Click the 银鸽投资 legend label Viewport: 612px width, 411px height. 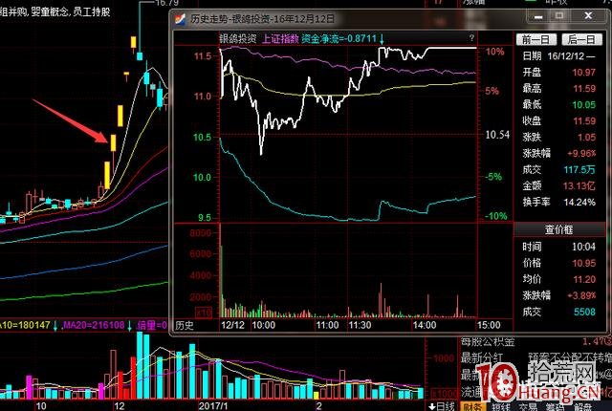(x=238, y=38)
